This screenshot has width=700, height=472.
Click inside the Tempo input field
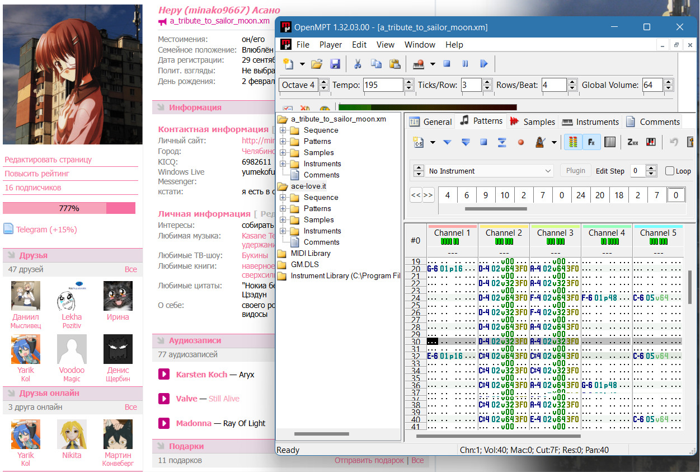click(x=383, y=85)
